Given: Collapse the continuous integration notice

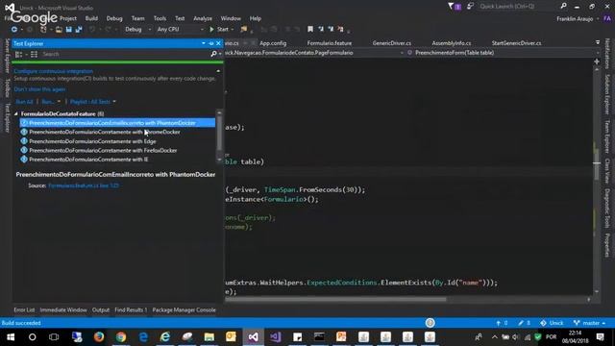Looking at the screenshot, I should point(218,71).
